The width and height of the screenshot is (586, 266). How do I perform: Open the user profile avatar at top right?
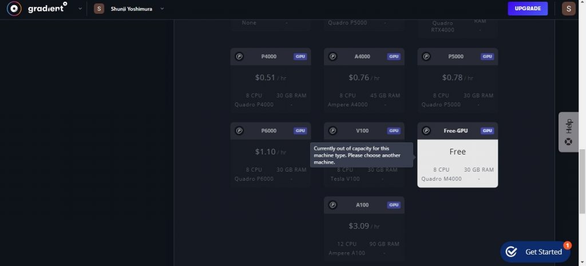point(568,9)
